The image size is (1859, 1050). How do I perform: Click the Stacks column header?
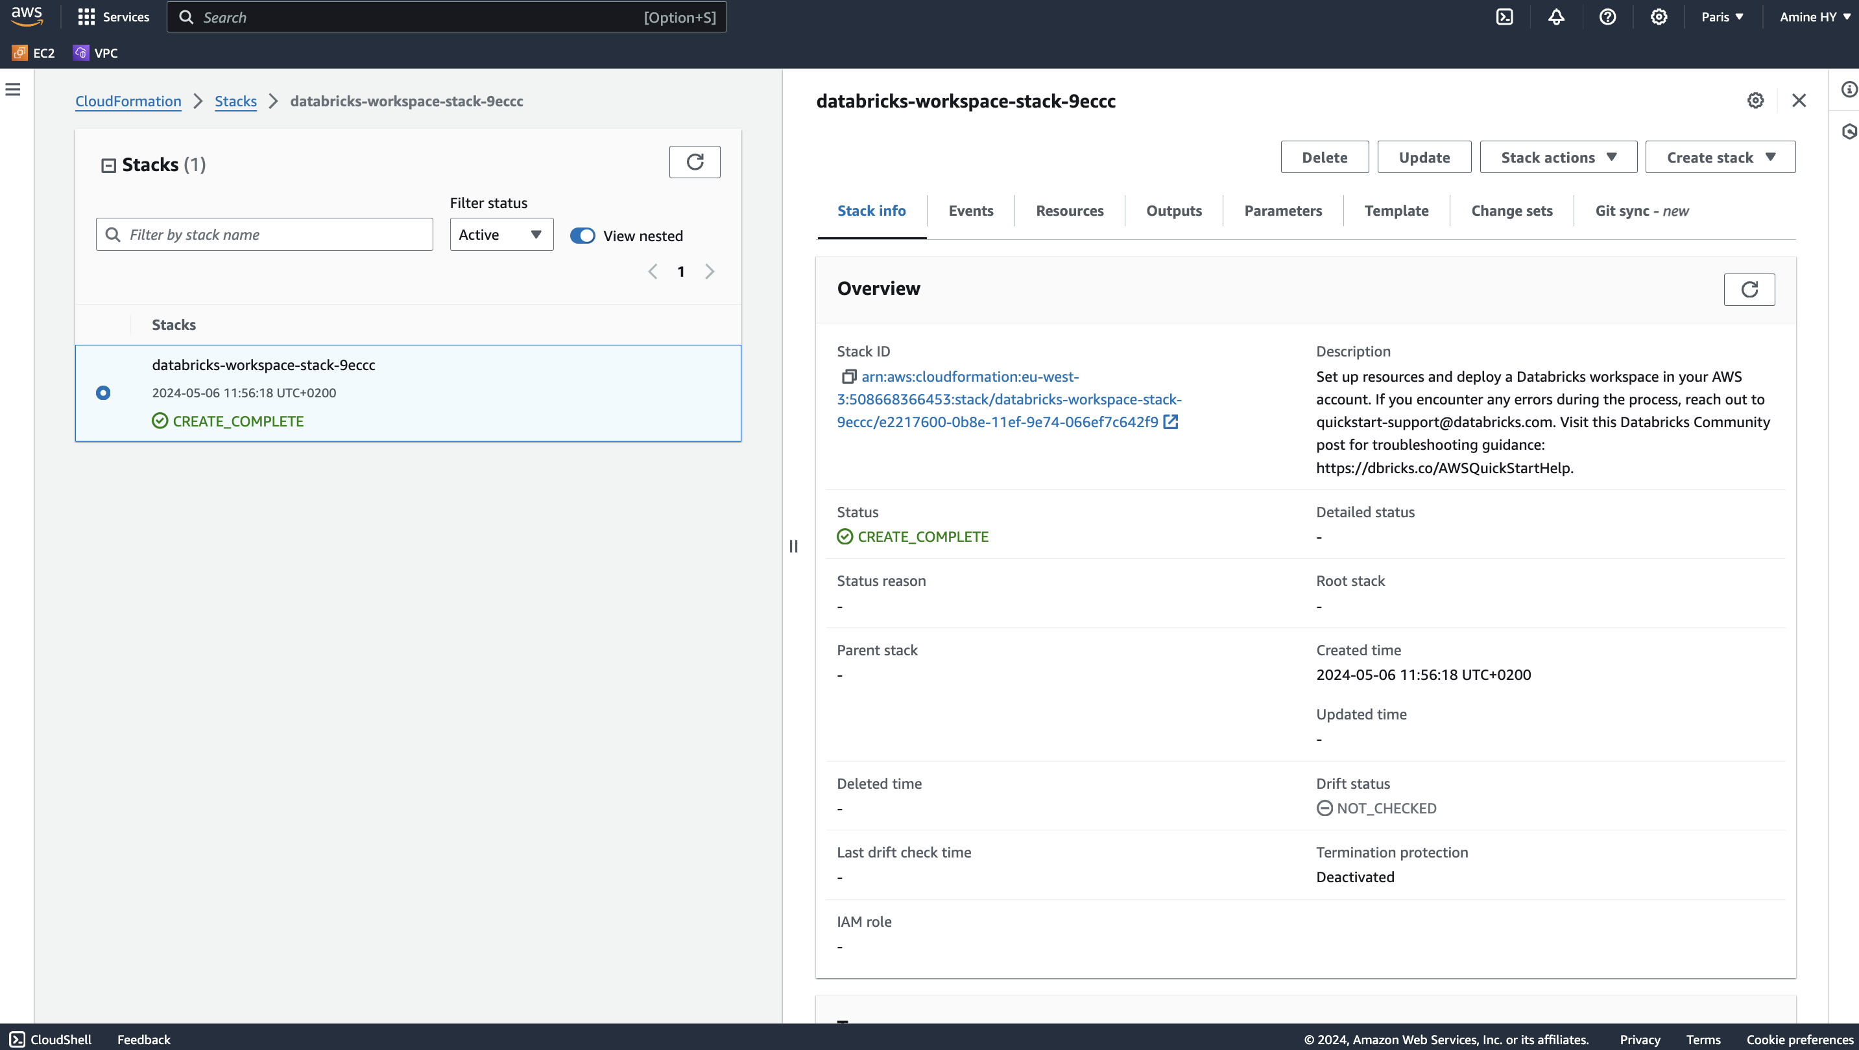click(174, 325)
